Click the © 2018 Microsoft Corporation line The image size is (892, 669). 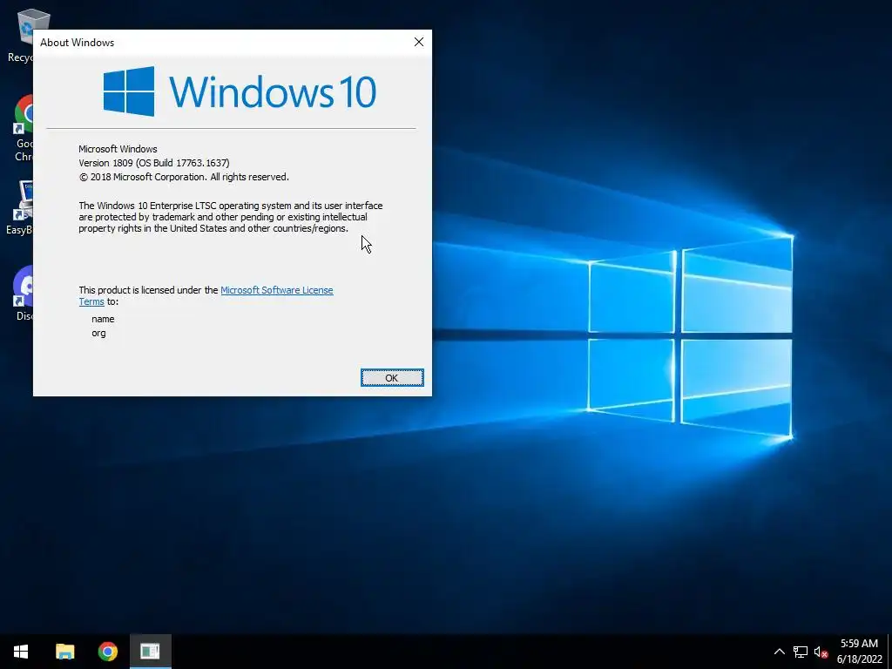[184, 177]
